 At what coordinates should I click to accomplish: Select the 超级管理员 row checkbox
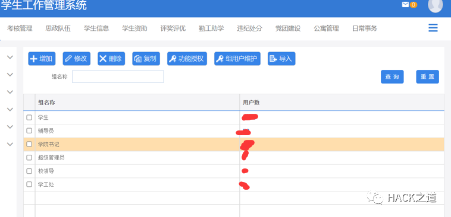(29, 158)
